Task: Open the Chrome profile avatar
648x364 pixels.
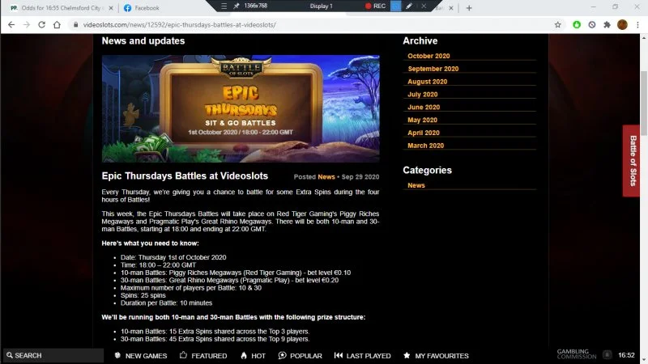Action: coord(622,25)
